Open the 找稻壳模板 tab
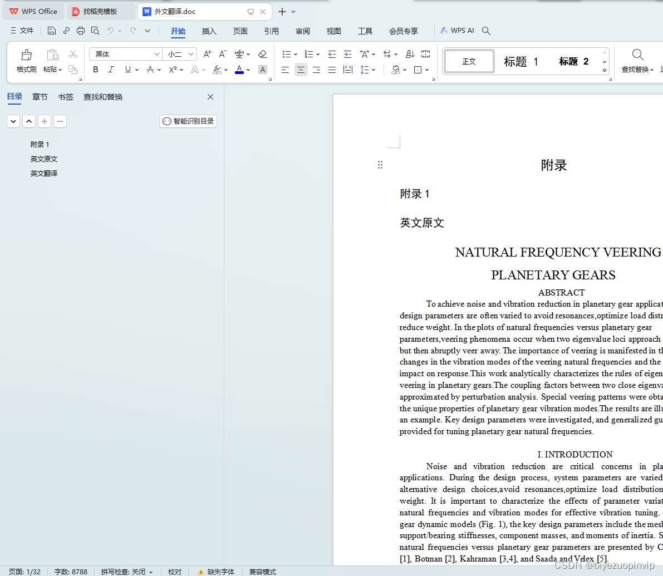This screenshot has width=663, height=576. (101, 12)
